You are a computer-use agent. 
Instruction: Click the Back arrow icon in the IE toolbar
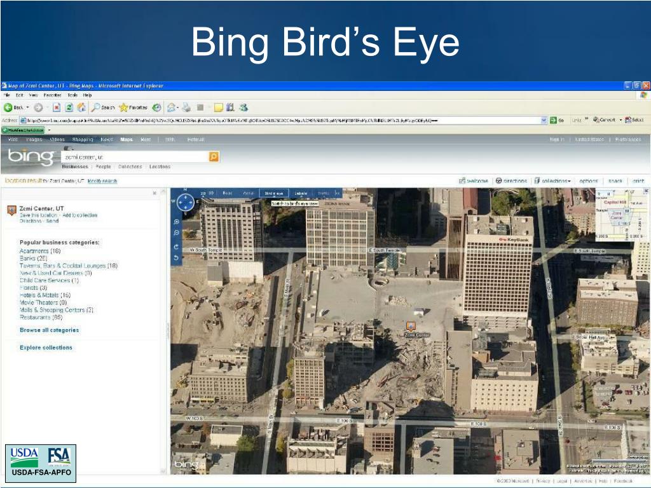click(8, 107)
